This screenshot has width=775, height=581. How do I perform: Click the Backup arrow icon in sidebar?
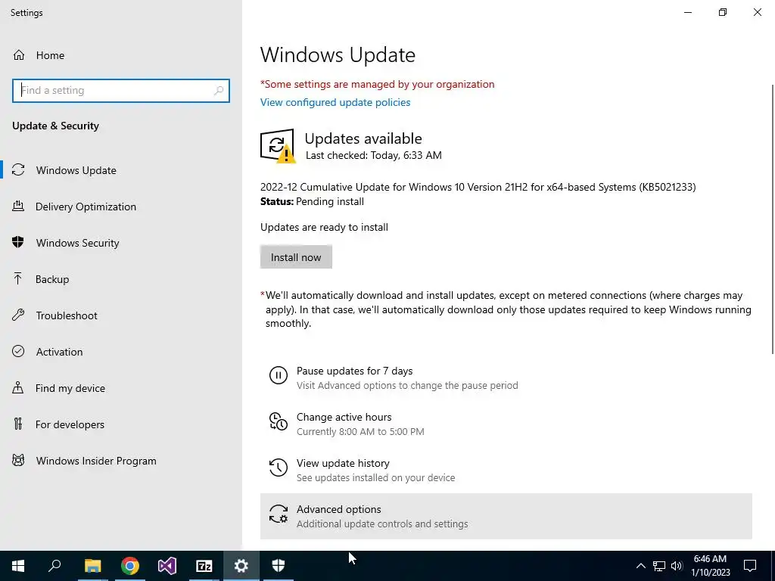point(18,278)
